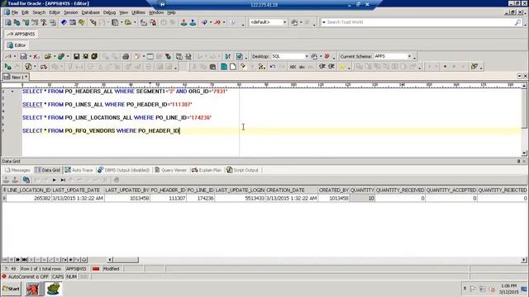The height and width of the screenshot is (297, 529).
Task: Switch to the Explain Plan tab
Action: (206, 170)
